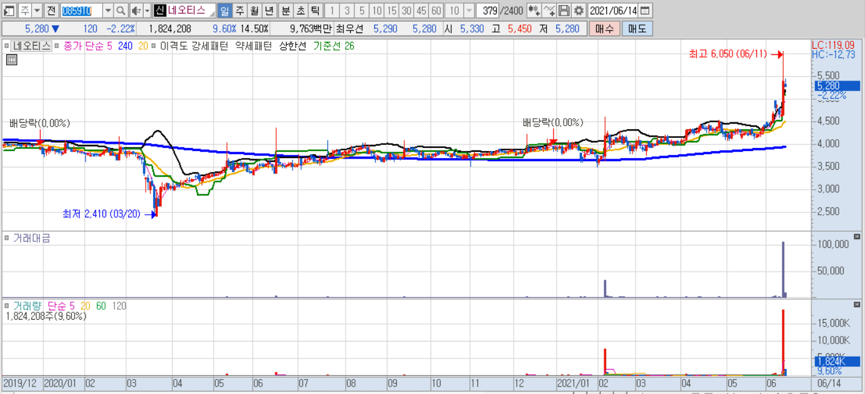Click the first 배당락(0,00%) marker near 2020/01
This screenshot has height=394, width=865.
click(39, 123)
